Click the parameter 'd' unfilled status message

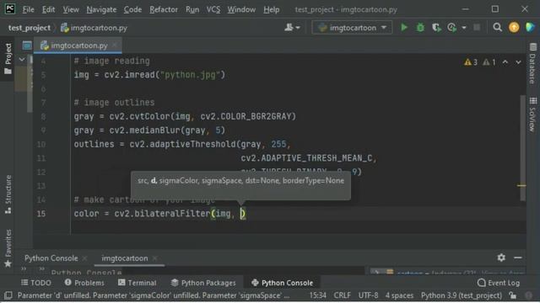click(154, 295)
